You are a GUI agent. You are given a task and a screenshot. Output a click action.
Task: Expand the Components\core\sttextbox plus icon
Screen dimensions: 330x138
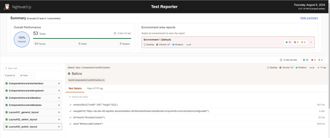click(59, 98)
